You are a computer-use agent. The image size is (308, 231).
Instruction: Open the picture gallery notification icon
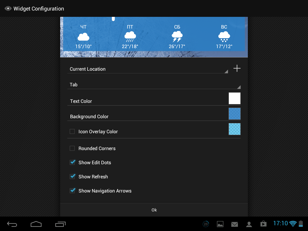click(220, 224)
